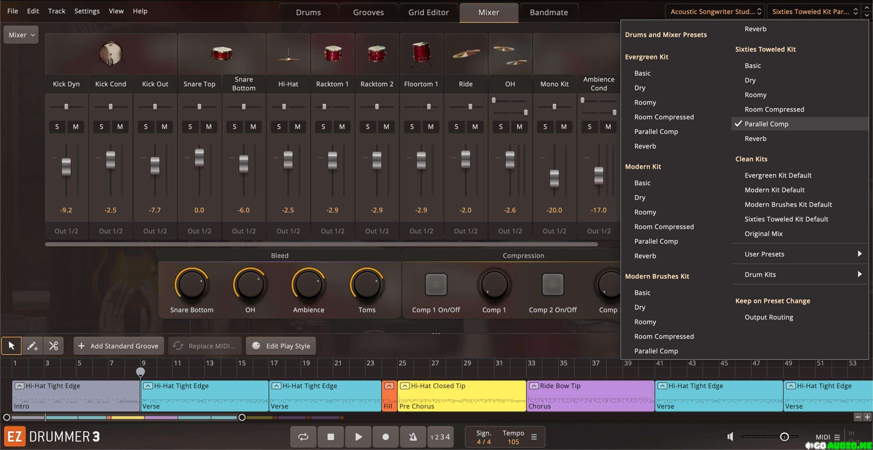Image resolution: width=873 pixels, height=450 pixels.
Task: Click the master volume slider knob
Action: coord(784,437)
